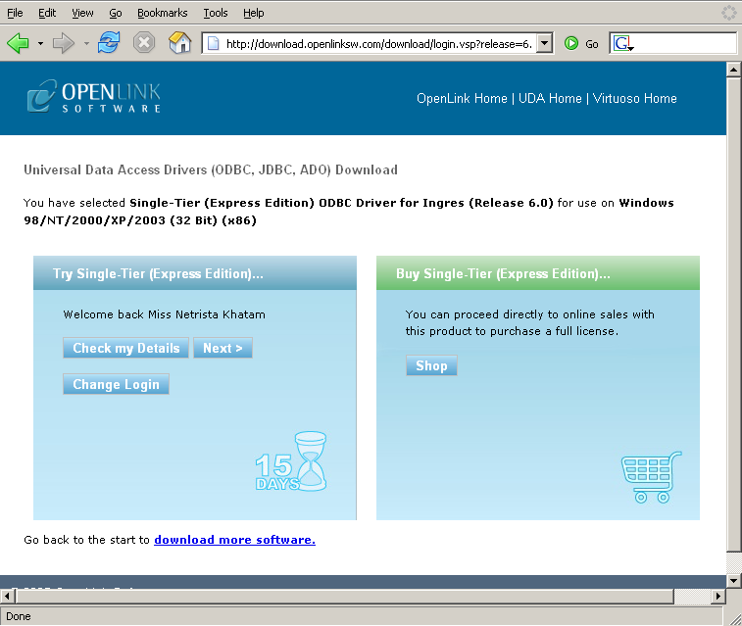Click the shopping cart icon
The image size is (742, 626).
[652, 477]
